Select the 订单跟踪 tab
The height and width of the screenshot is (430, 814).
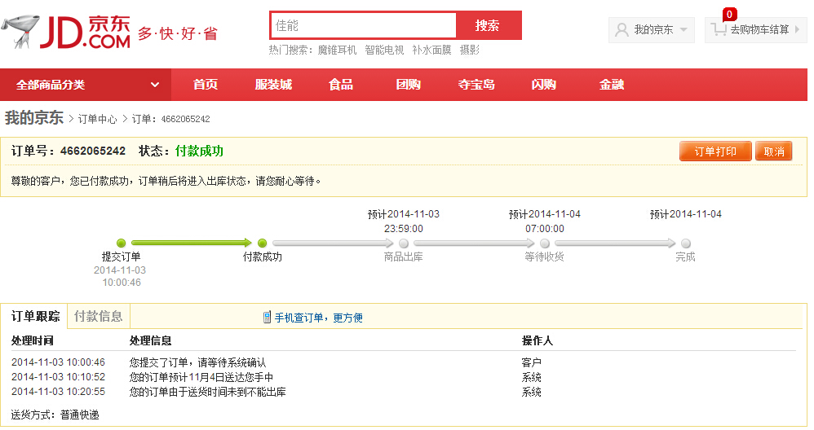(x=35, y=316)
